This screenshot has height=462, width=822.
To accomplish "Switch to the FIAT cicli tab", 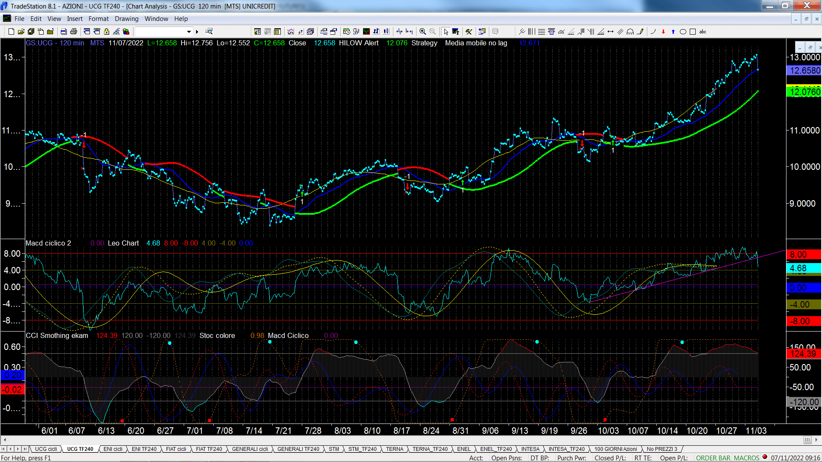I will [176, 449].
